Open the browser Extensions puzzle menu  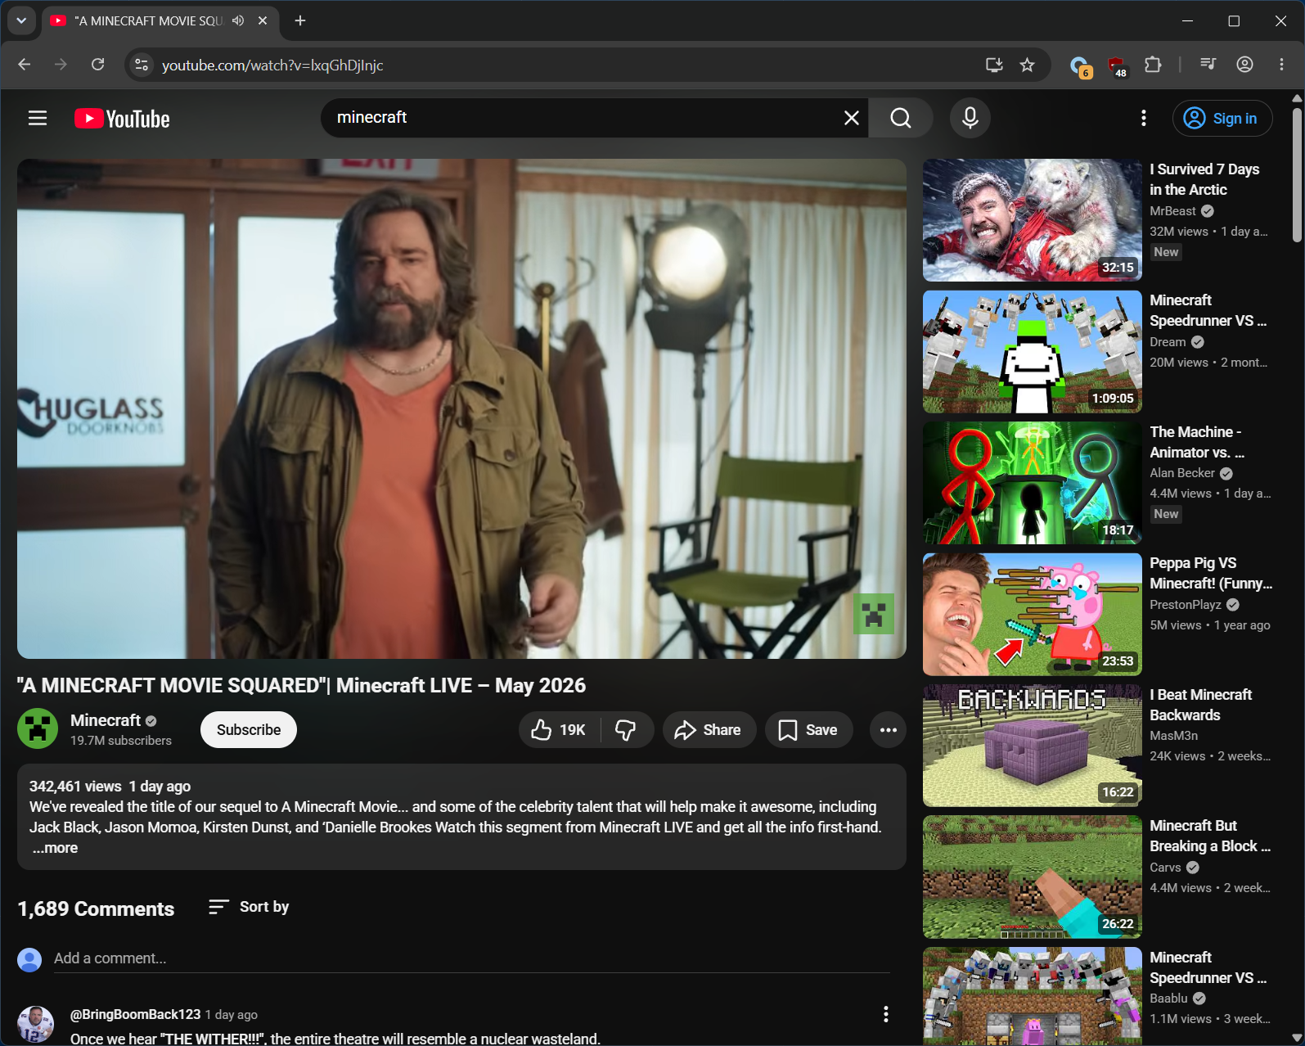[1153, 65]
